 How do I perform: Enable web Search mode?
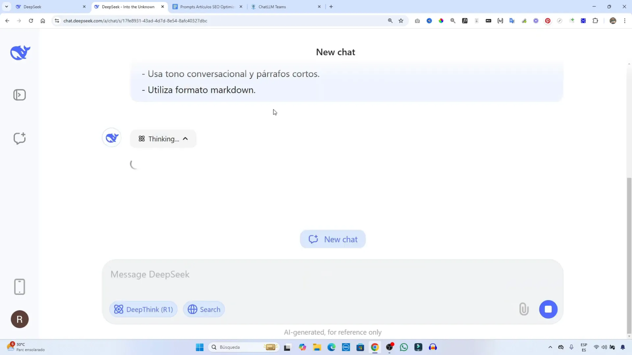(203, 309)
